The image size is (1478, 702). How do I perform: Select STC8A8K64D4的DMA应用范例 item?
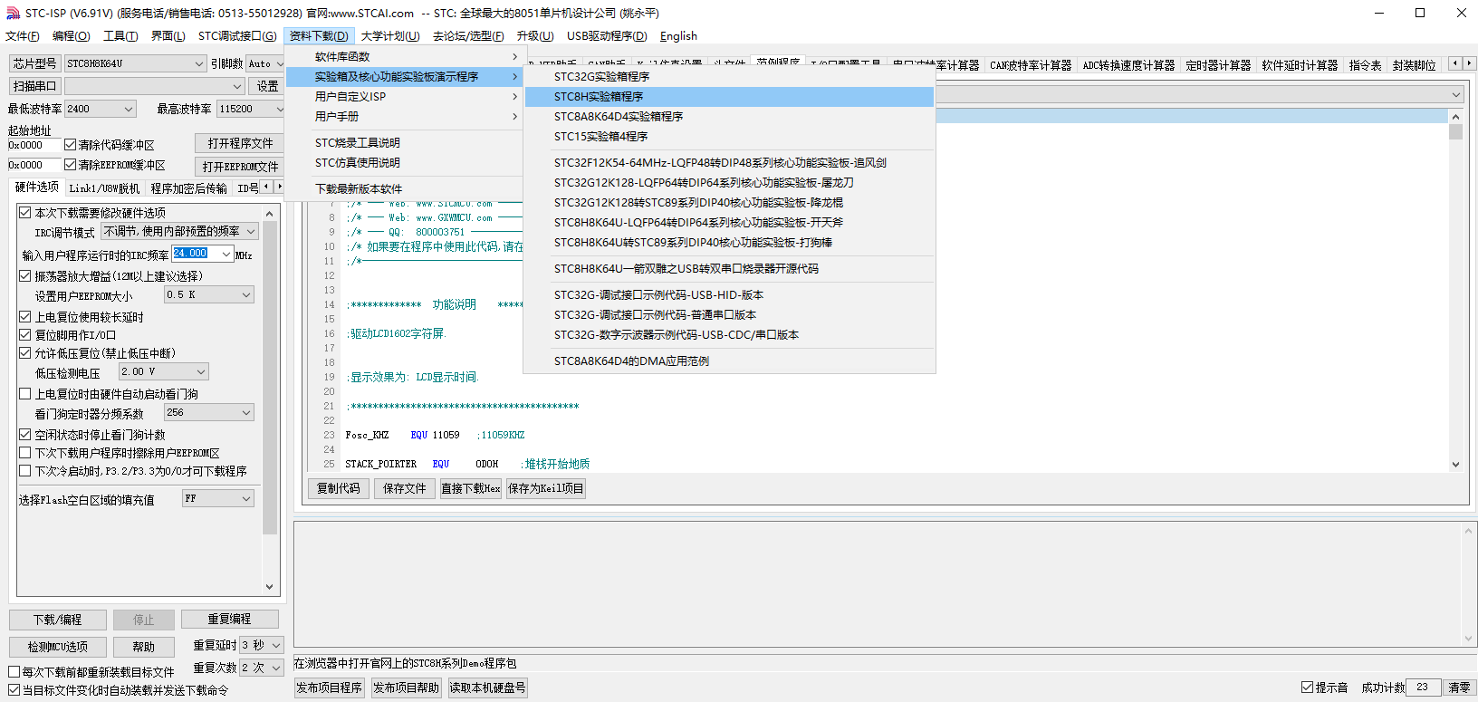click(x=729, y=361)
